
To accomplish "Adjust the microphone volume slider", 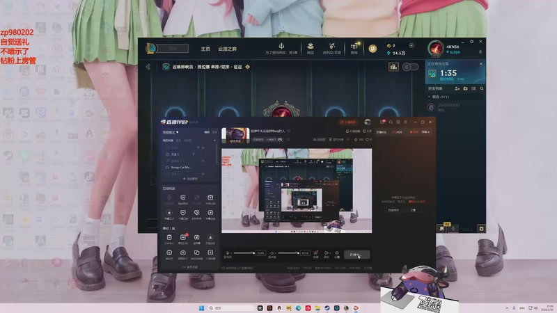I will (244, 253).
